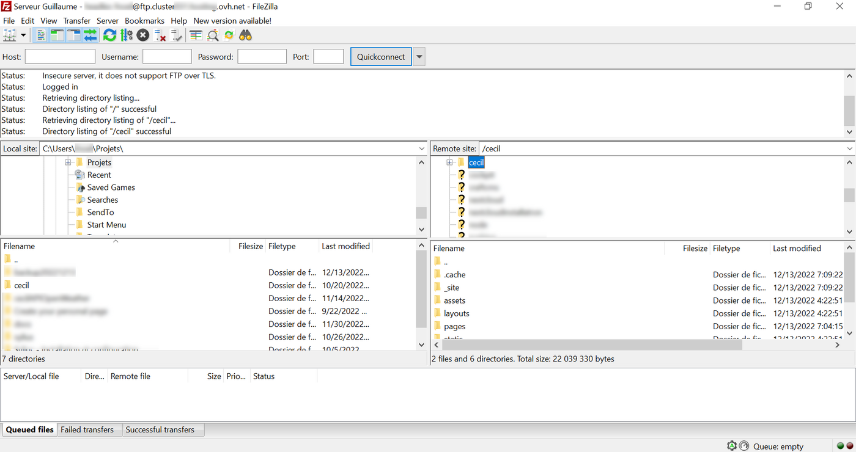The width and height of the screenshot is (856, 452).
Task: Switch to the Failed transfers tab
Action: (x=89, y=429)
